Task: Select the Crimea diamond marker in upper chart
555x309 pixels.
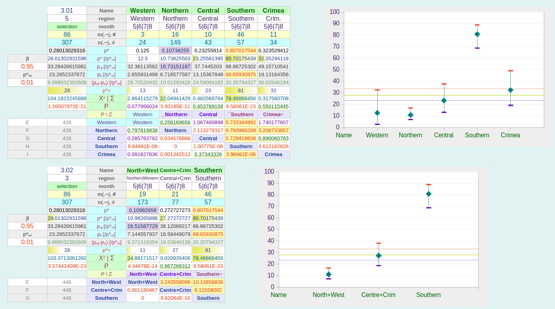Action: (x=510, y=90)
